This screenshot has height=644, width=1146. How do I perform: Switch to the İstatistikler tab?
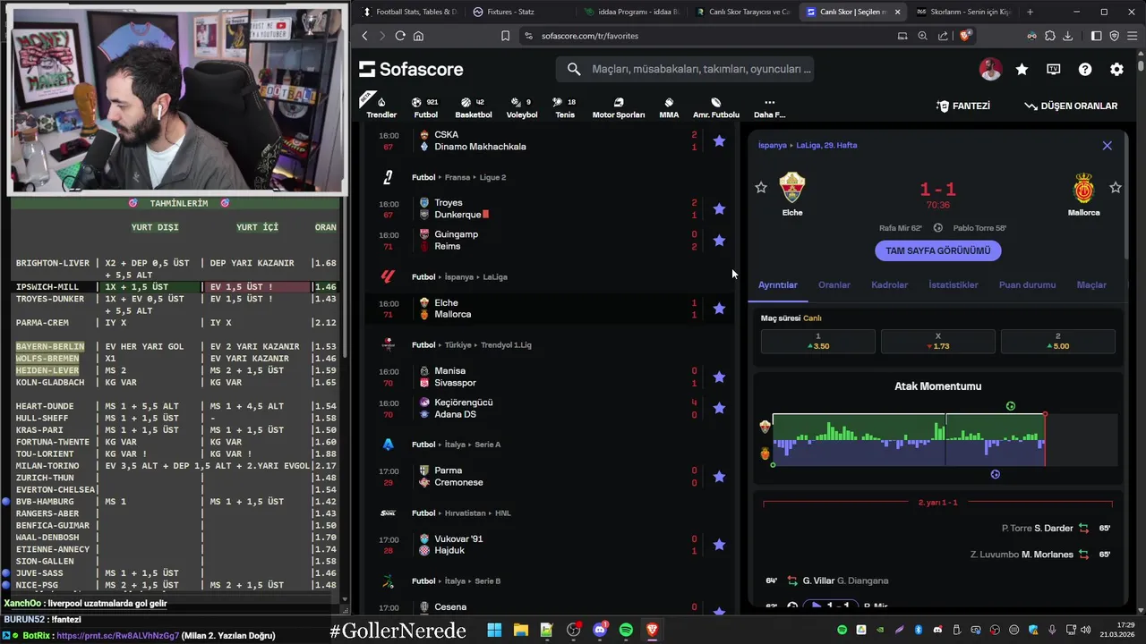[x=954, y=284]
